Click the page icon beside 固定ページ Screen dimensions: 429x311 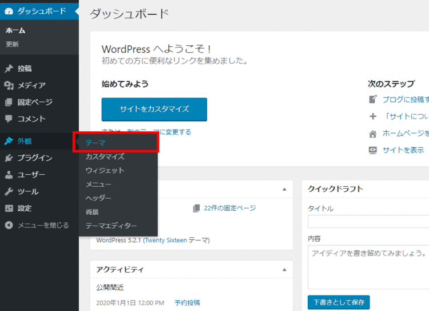pyautogui.click(x=9, y=102)
